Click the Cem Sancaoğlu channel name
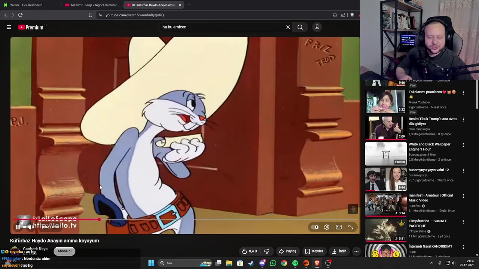Screen dimensions: 479x269 tap(419, 129)
